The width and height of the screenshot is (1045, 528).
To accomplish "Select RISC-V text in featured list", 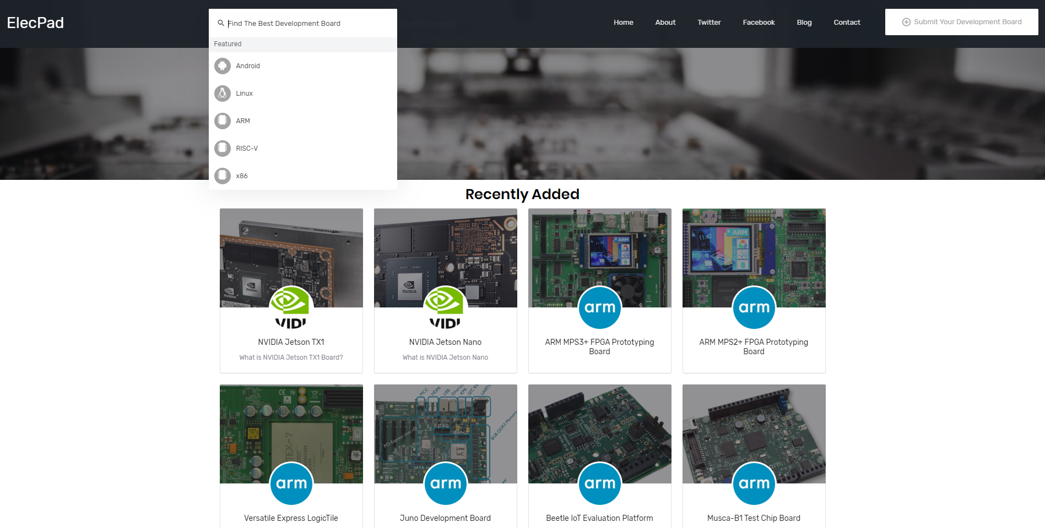I will point(247,148).
